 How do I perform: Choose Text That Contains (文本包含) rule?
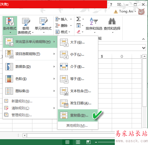point(78,91)
